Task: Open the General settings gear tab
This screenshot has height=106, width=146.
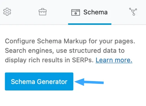Action: click(7, 12)
